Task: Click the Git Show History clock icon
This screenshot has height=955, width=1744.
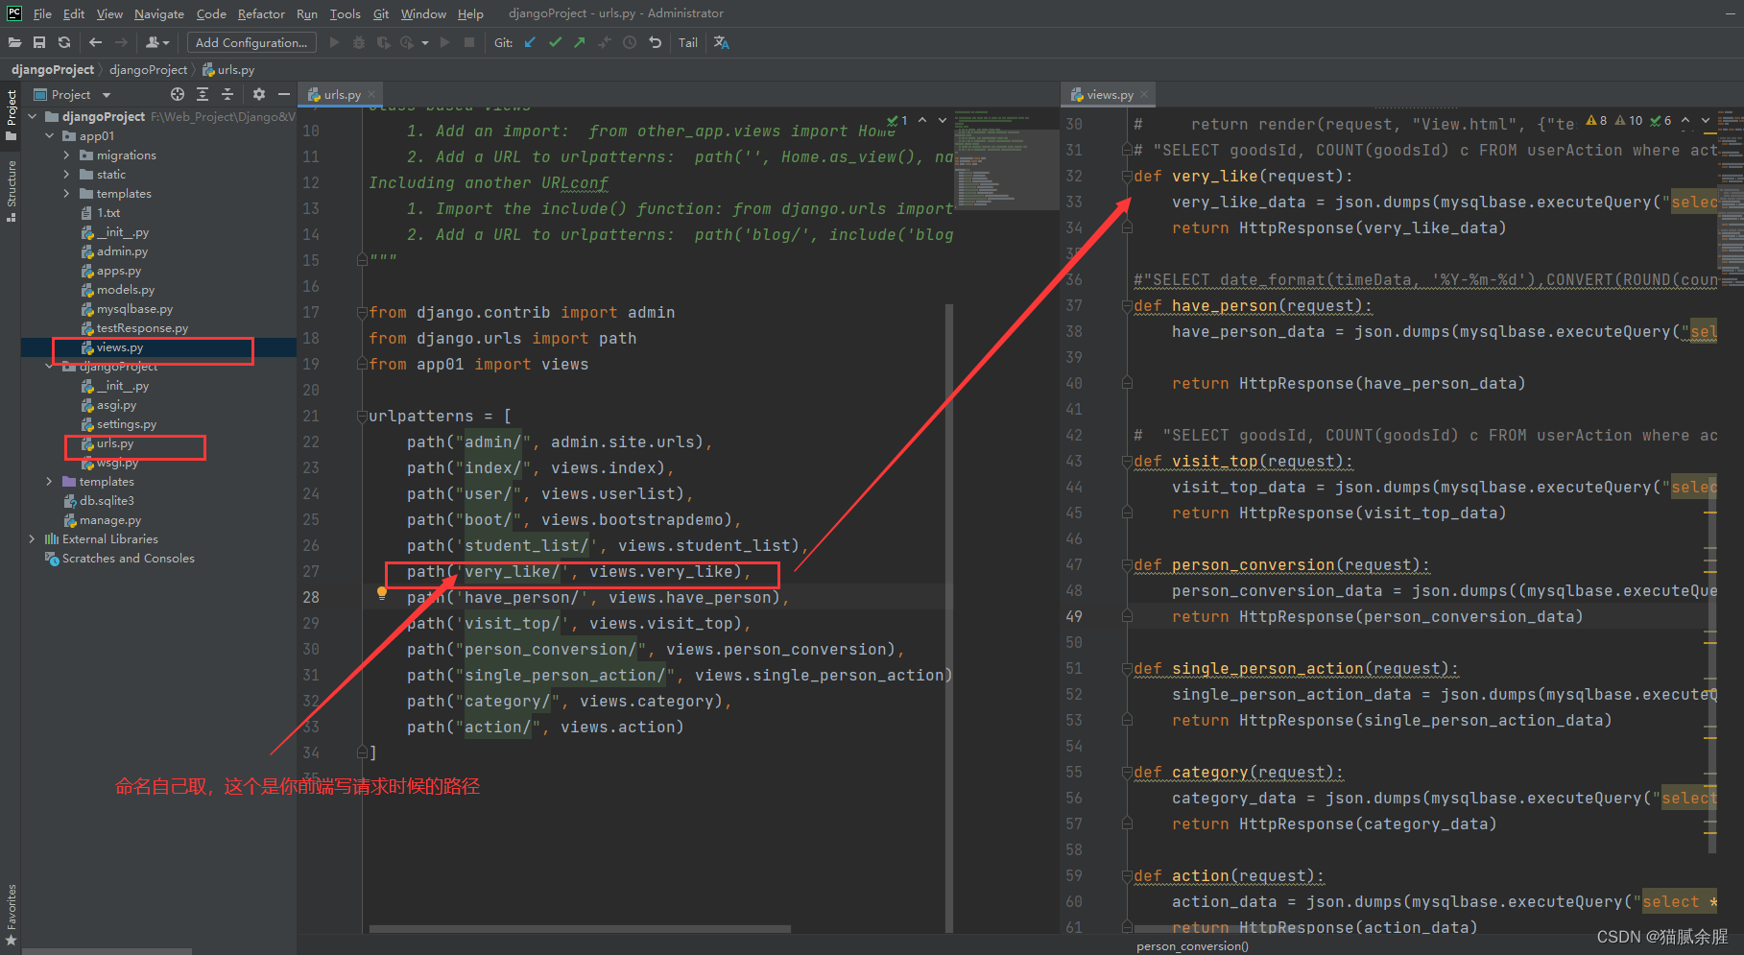Action: [630, 42]
